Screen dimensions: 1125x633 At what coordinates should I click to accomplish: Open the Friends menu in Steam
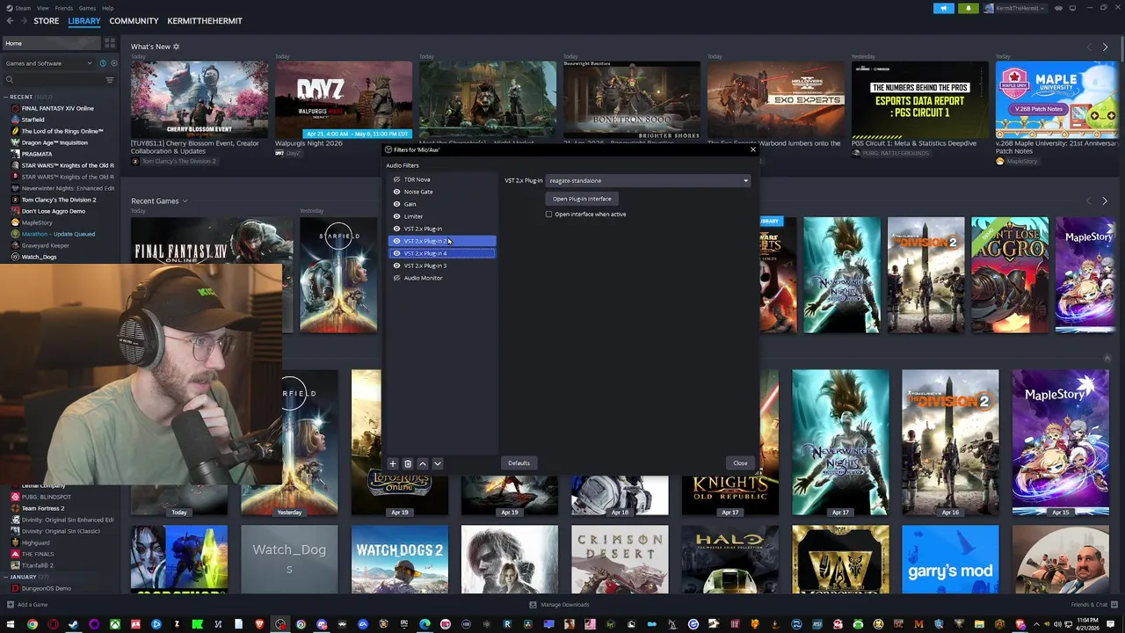pos(64,8)
